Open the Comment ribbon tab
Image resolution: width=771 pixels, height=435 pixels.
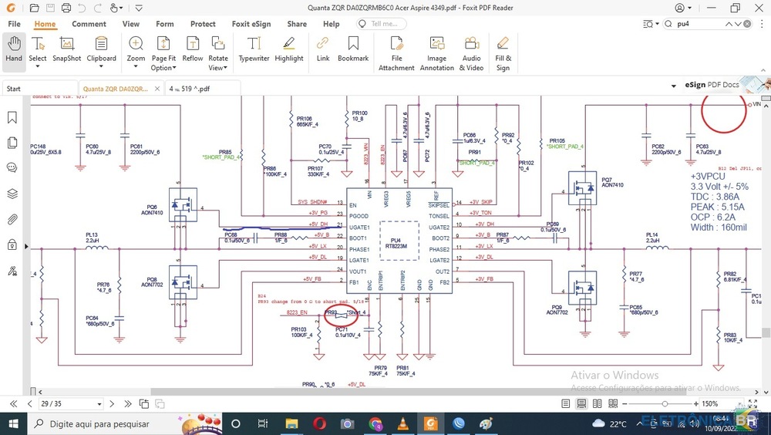coord(89,24)
